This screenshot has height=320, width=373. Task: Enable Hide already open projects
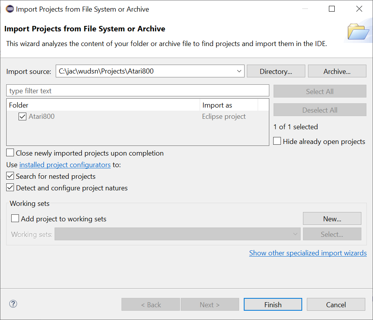coord(277,141)
